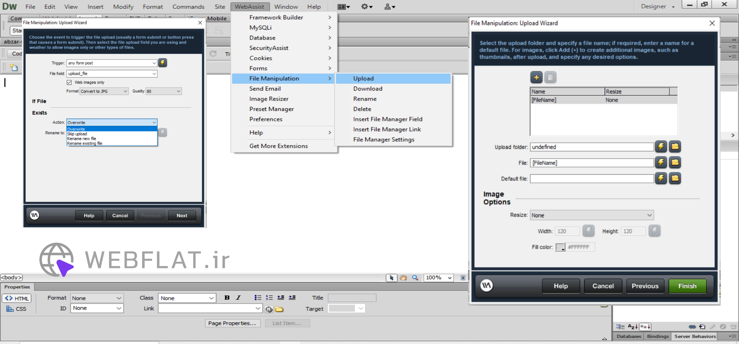
Task: Click the lightning bolt beside Upload folder
Action: tap(661, 147)
